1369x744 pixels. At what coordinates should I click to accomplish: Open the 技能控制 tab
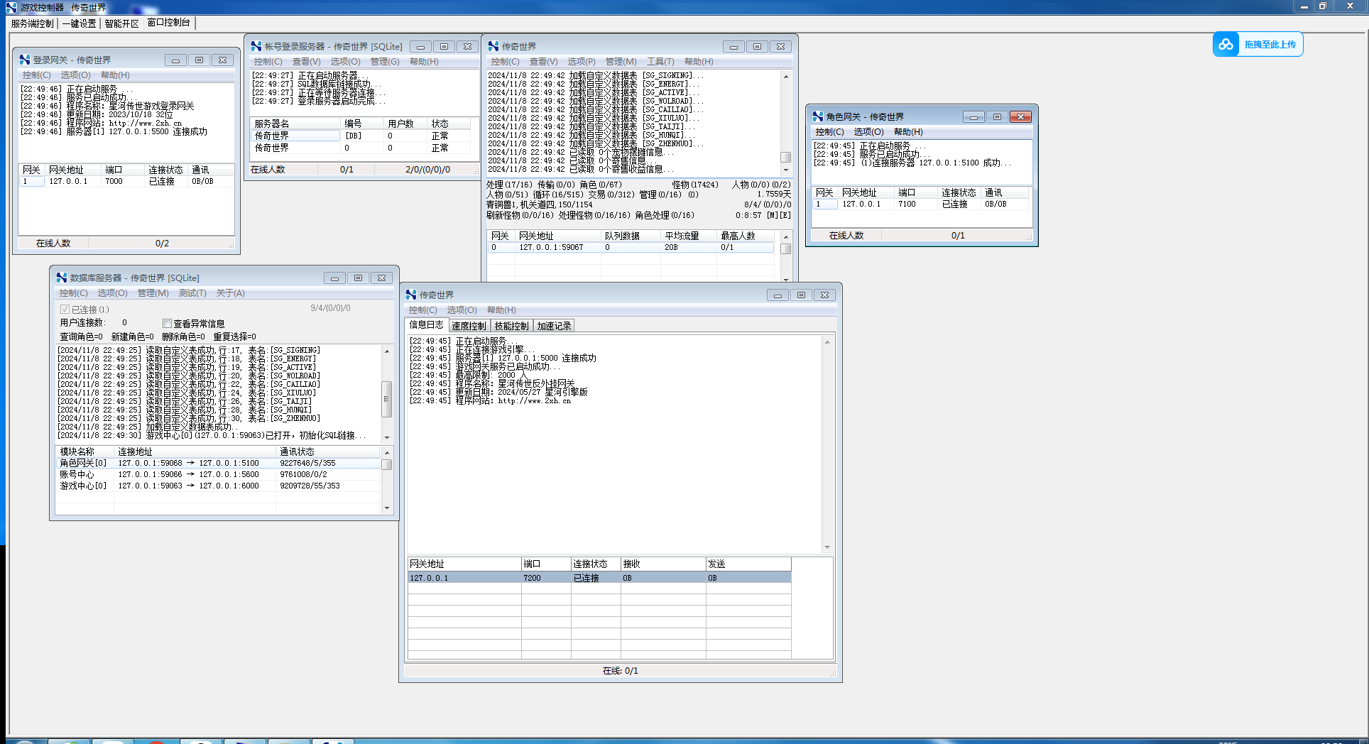tap(511, 326)
